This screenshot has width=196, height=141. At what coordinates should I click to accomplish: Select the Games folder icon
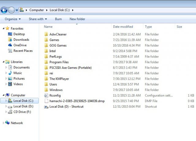click(x=46, y=40)
